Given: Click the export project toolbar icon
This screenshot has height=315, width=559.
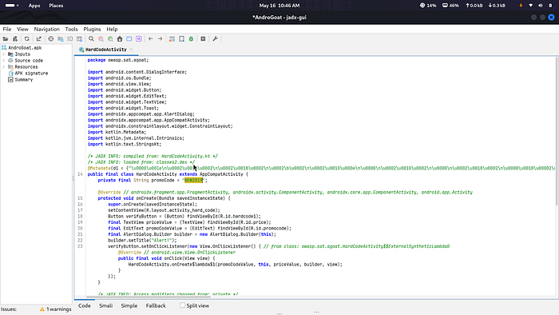Looking at the screenshot, I should point(38,39).
